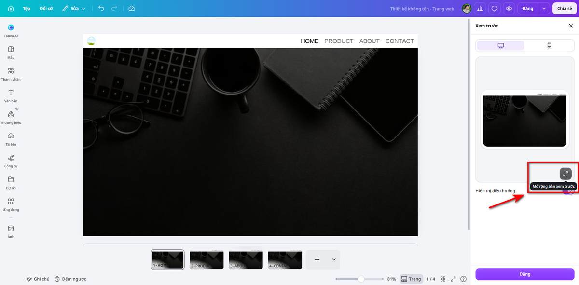Open the Sửa editing mode dropdown
Viewport: 579px width, 285px height.
click(x=74, y=9)
